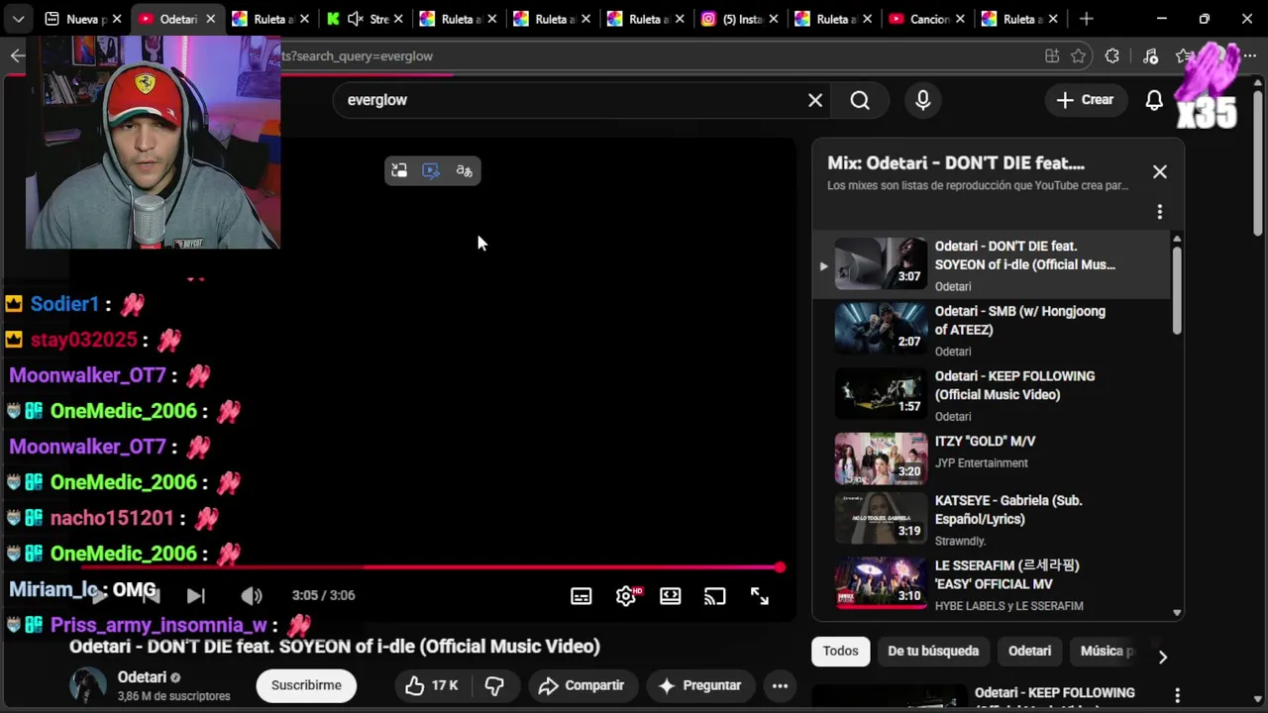This screenshot has width=1268, height=713.
Task: Open video player settings gear
Action: (626, 596)
